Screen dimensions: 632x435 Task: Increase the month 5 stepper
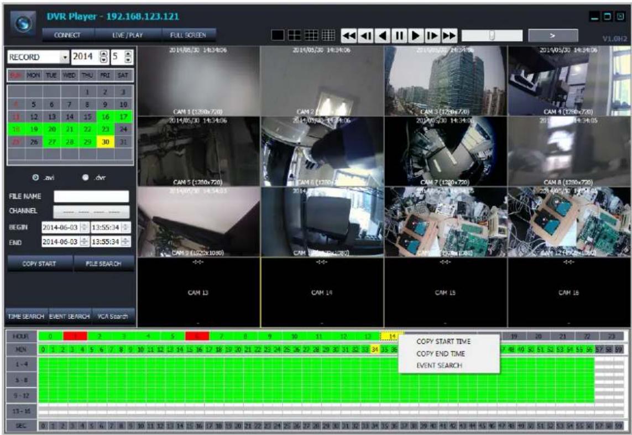[128, 54]
